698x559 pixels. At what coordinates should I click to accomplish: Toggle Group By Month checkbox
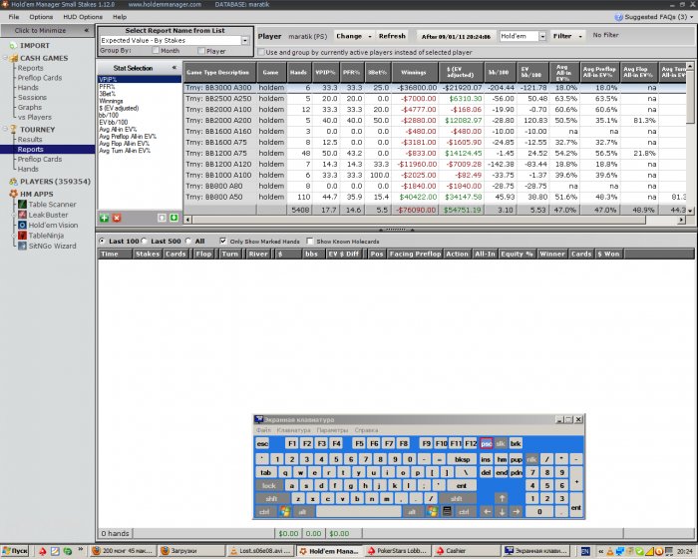156,51
